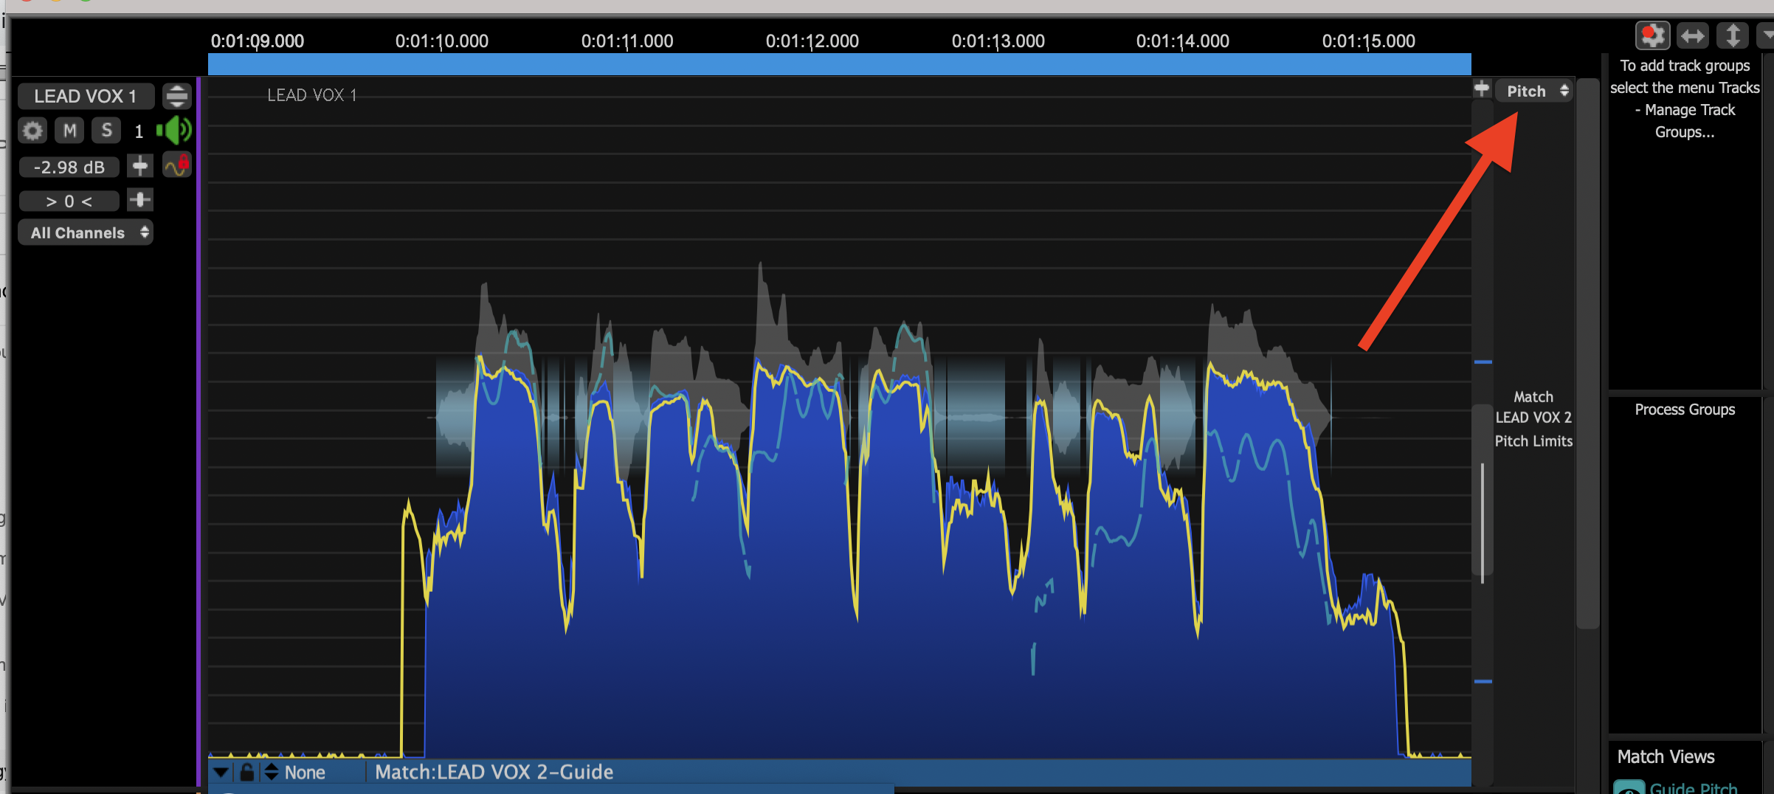Viewport: 1774px width, 794px height.
Task: Click the pan slider icon beside > 0 <
Action: coord(139,200)
